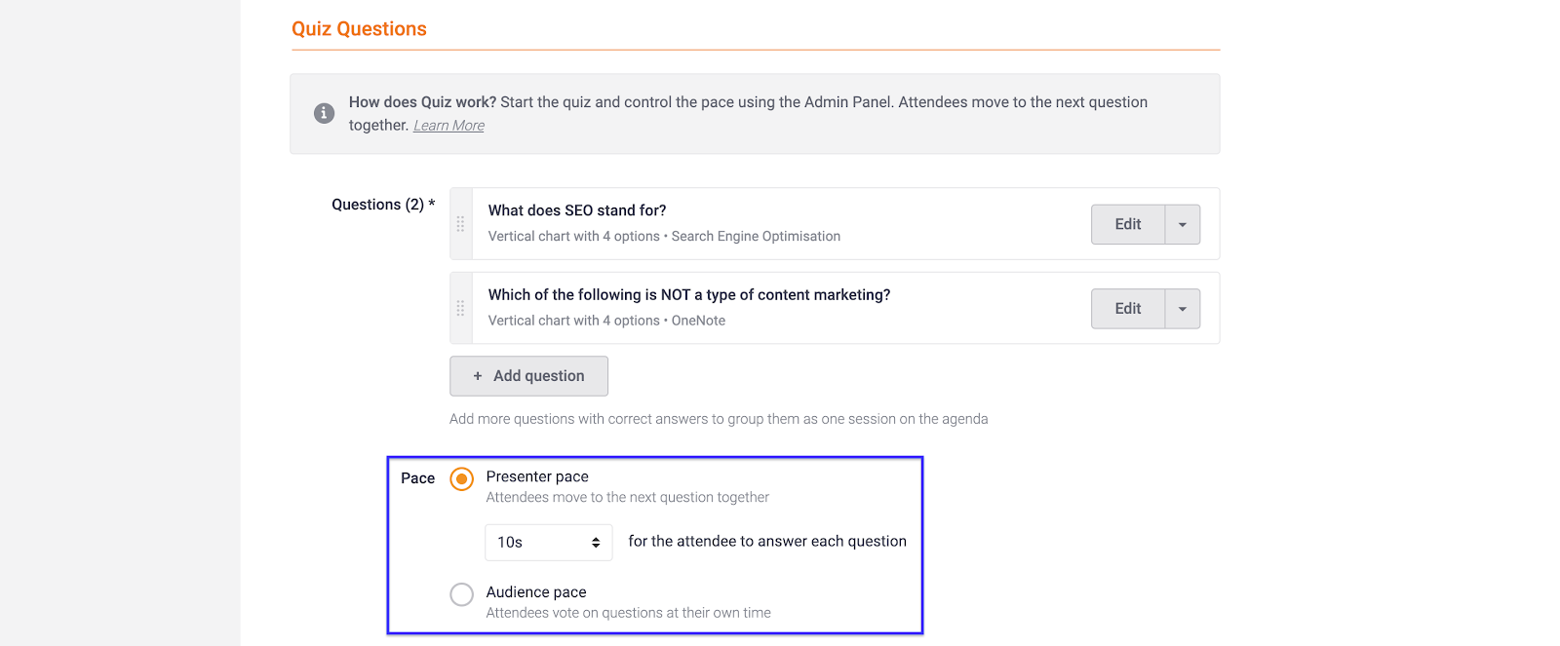Click the drag handle on the SEO question
Screen dimensions: 1560x646
(x=460, y=224)
